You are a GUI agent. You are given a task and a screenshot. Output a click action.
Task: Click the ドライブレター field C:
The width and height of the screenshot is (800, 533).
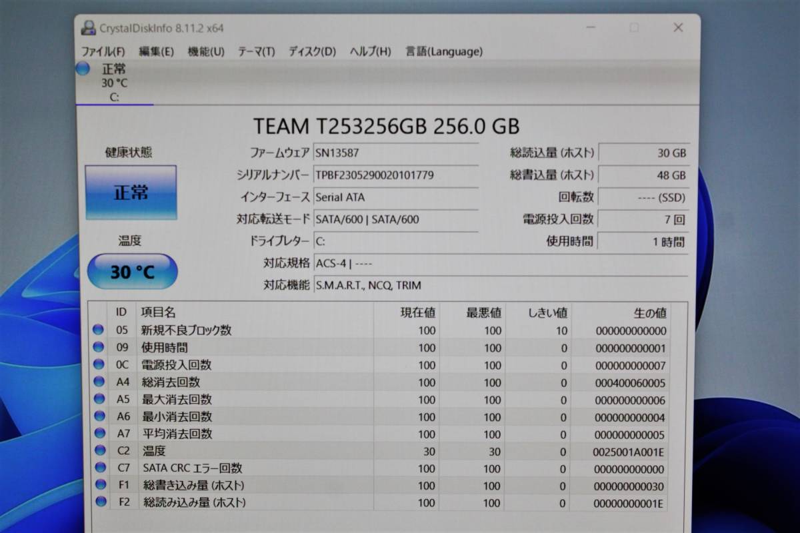click(x=395, y=241)
